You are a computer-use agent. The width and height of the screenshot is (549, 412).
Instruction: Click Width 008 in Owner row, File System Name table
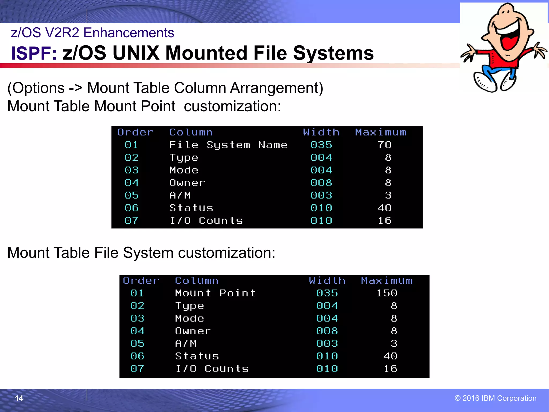321,183
